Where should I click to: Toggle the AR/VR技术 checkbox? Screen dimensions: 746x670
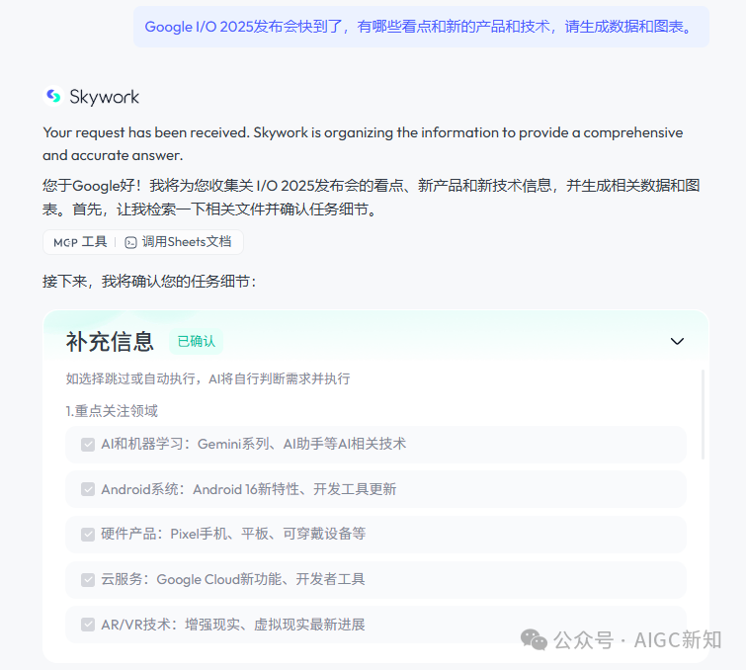point(88,625)
